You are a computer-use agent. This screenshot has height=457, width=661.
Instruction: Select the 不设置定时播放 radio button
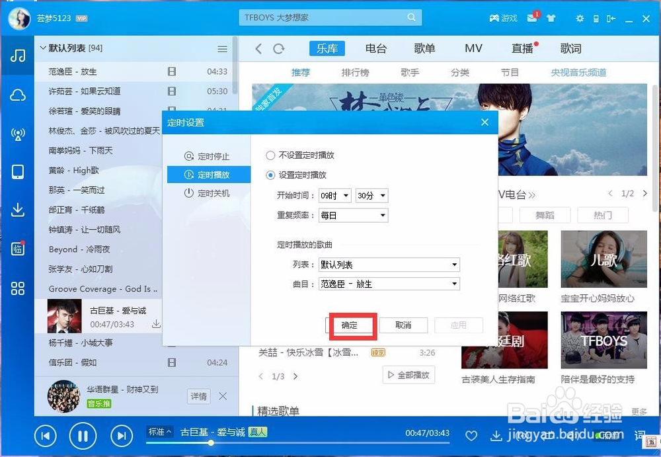pyautogui.click(x=270, y=155)
